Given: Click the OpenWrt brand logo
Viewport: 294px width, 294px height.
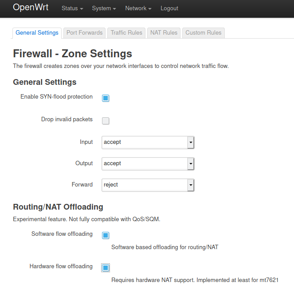Looking at the screenshot, I should pyautogui.click(x=31, y=8).
